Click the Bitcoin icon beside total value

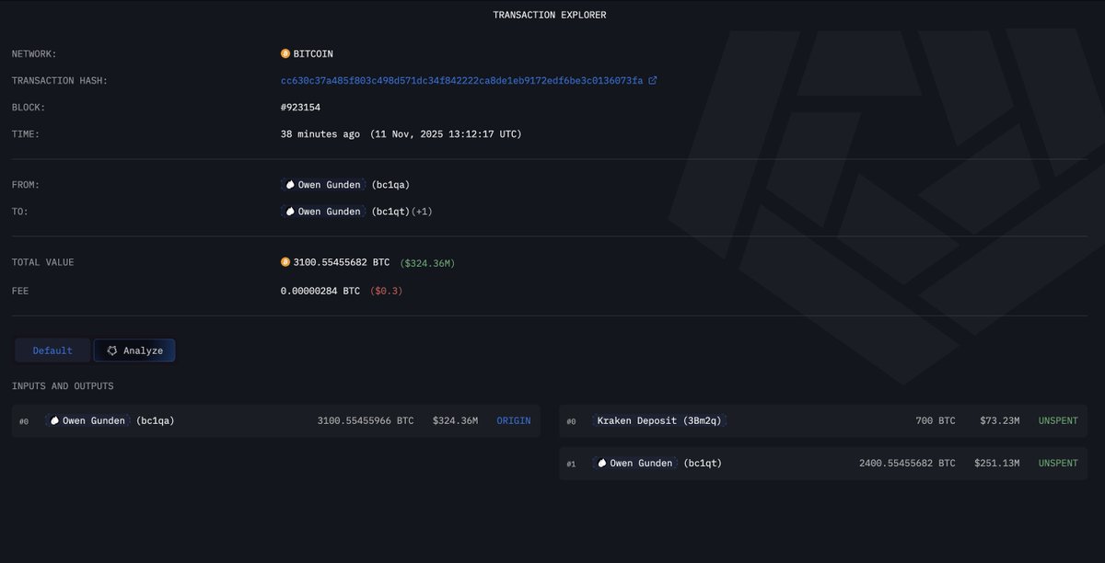[285, 261]
